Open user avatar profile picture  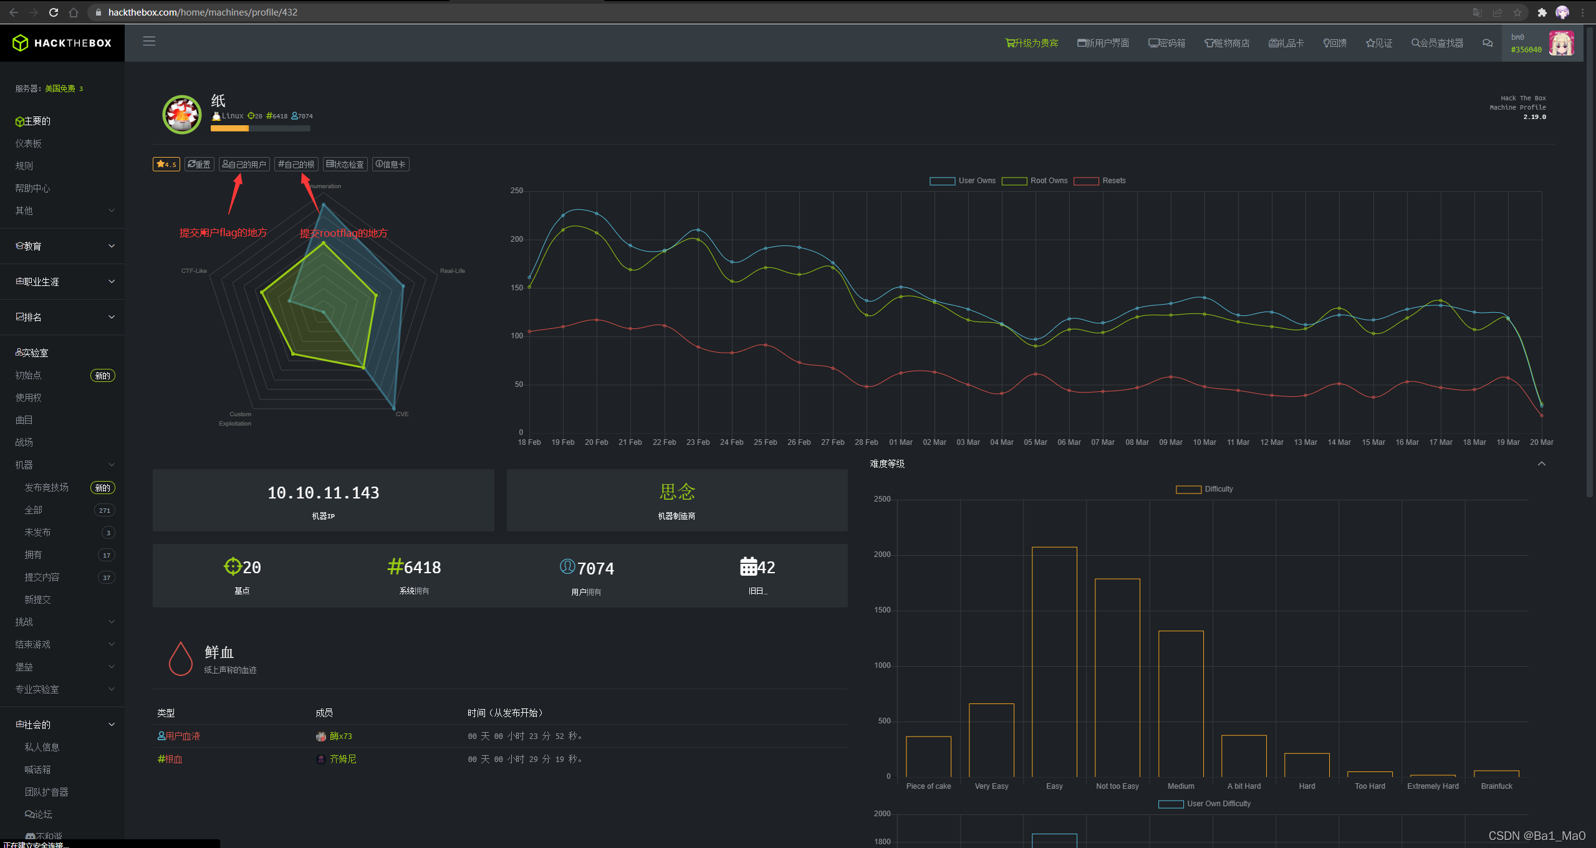1562,43
